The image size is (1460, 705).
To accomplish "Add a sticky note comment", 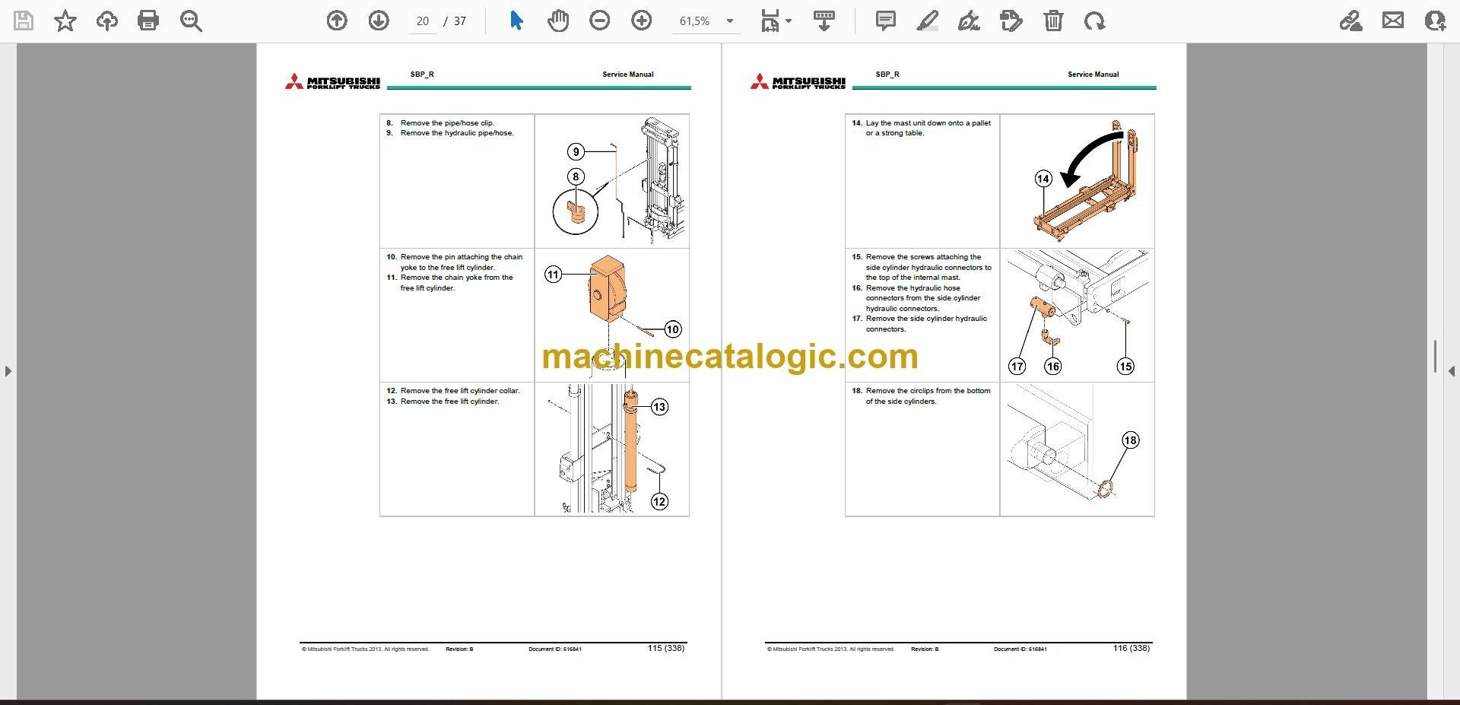I will (x=886, y=21).
